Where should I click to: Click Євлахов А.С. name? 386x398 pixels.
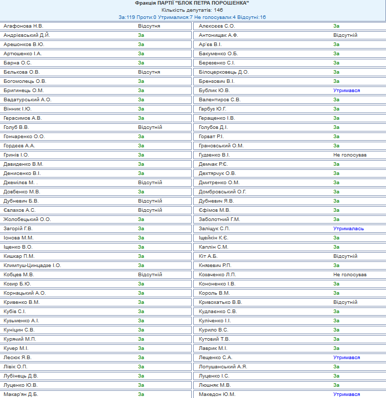19,210
